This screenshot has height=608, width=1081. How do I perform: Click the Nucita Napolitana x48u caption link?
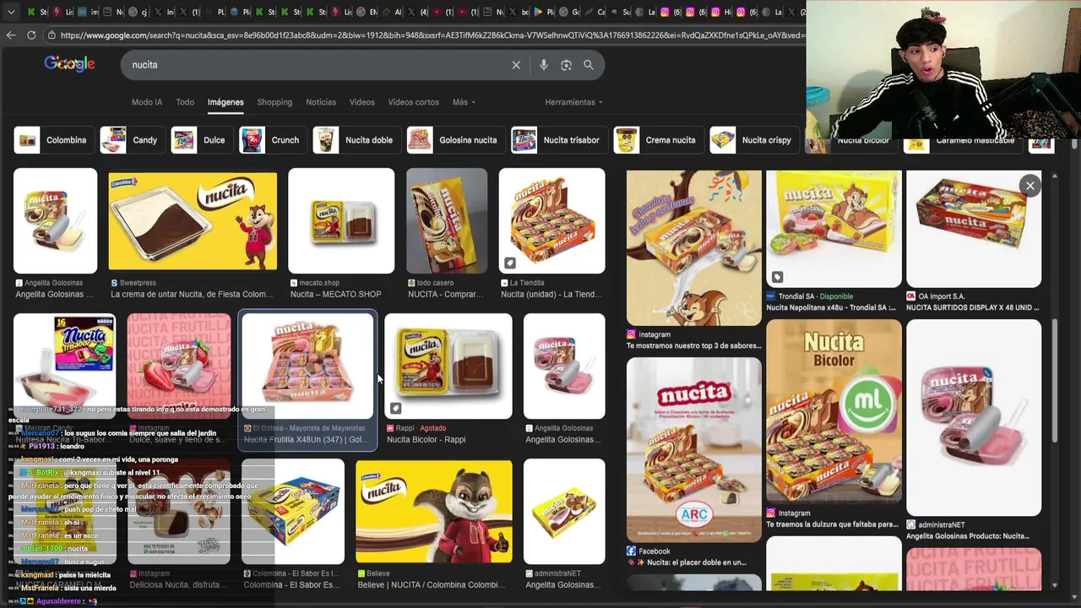pyautogui.click(x=832, y=308)
